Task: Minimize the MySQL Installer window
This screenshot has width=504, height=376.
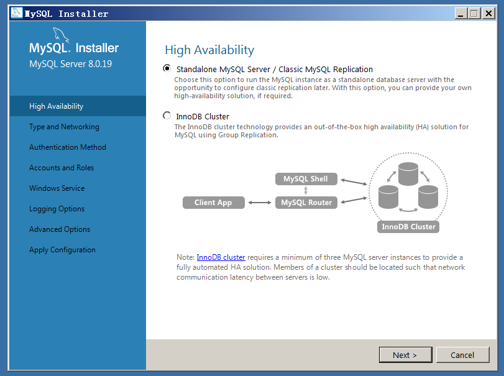Action: tap(460, 13)
